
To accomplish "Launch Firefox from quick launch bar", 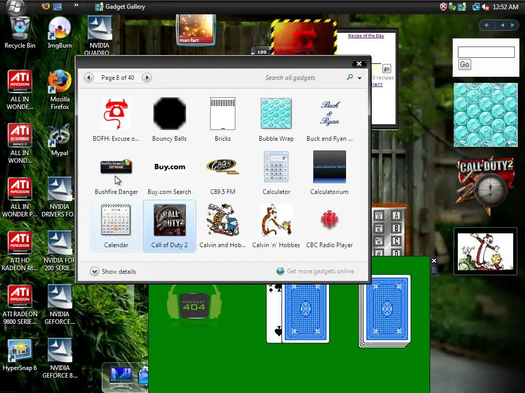I will pos(46,6).
